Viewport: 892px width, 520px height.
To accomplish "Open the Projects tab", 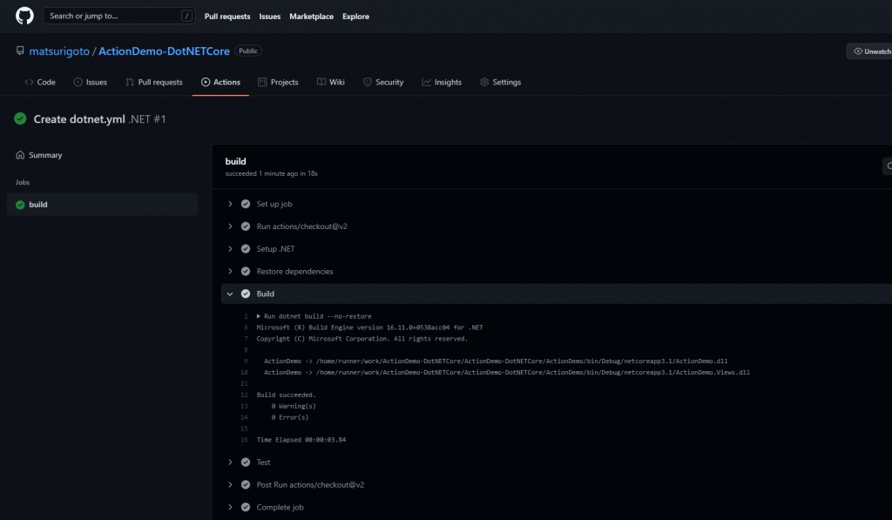I will (x=278, y=82).
